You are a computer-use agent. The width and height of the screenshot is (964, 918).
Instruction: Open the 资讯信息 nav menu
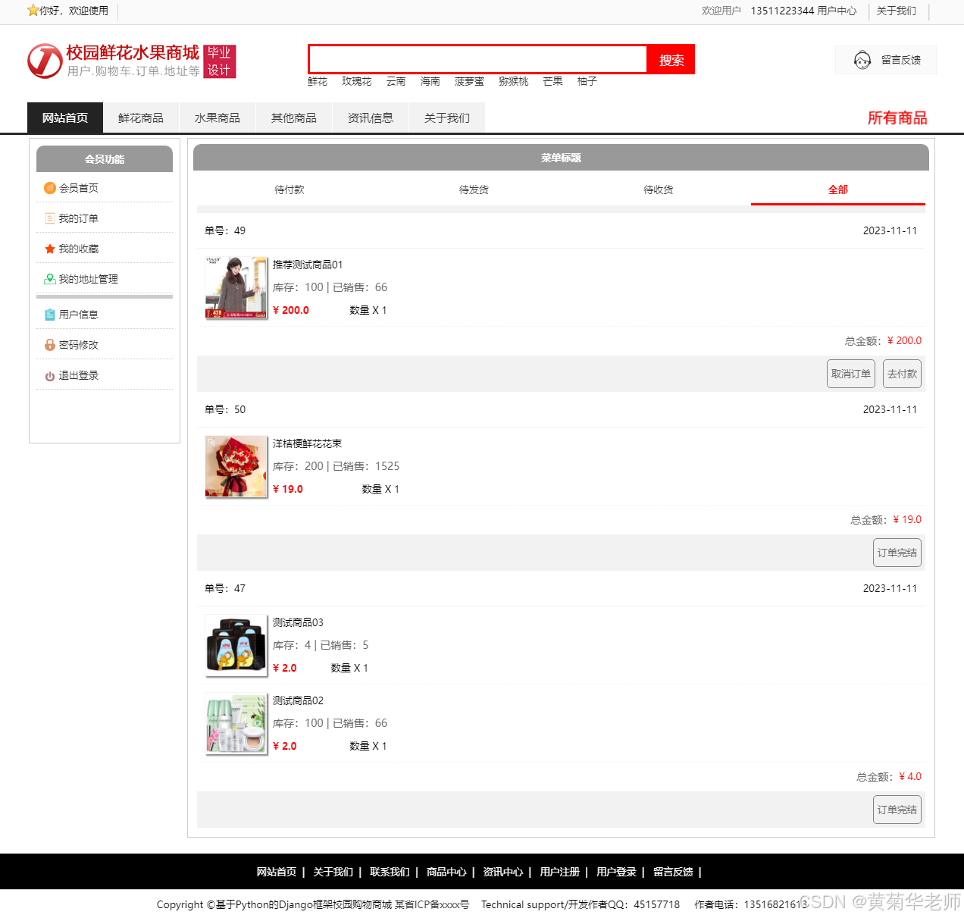pyautogui.click(x=371, y=118)
